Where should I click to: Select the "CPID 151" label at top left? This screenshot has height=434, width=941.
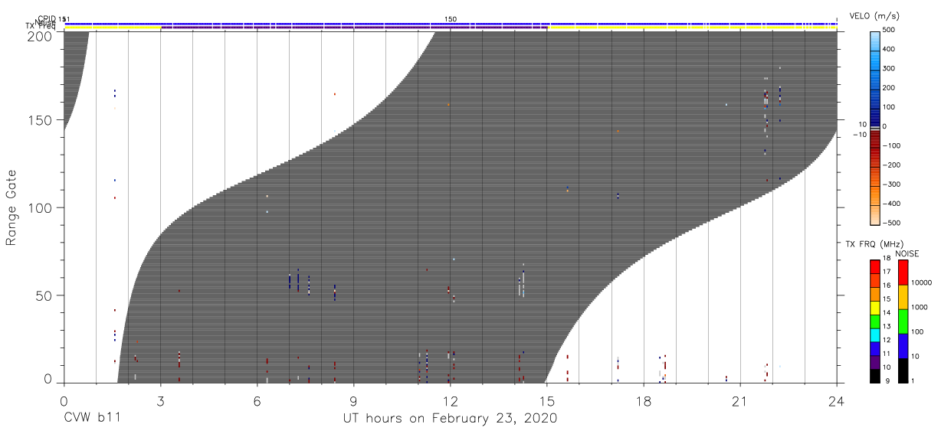[54, 18]
